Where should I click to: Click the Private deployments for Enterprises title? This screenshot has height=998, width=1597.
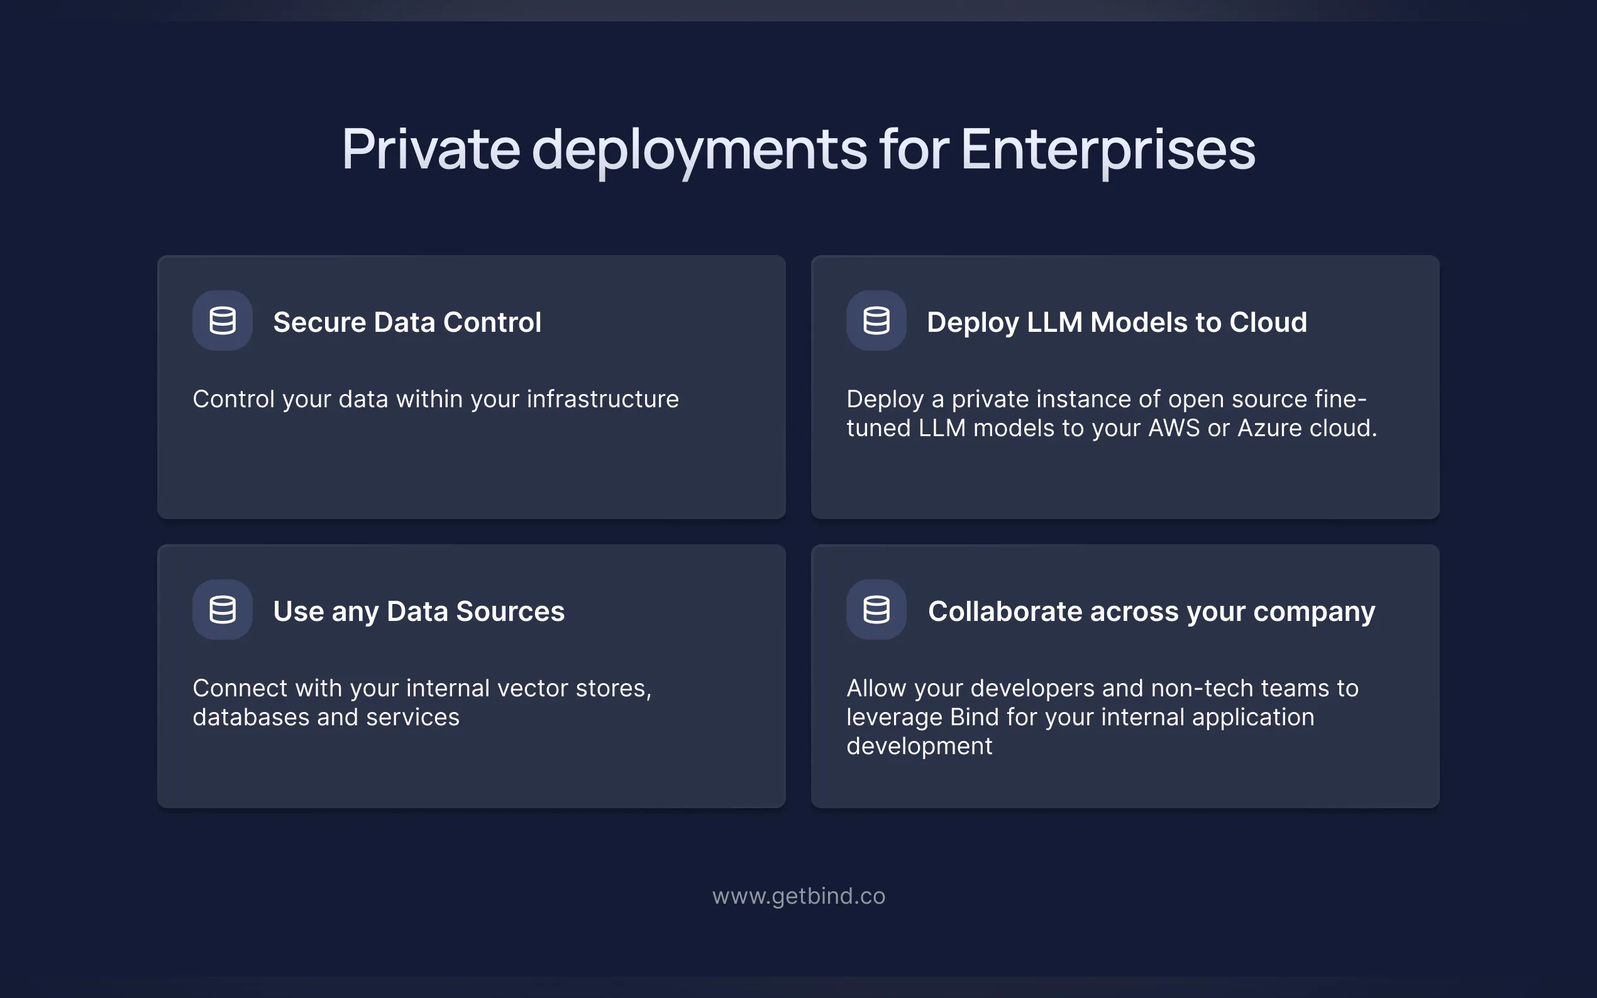click(798, 149)
